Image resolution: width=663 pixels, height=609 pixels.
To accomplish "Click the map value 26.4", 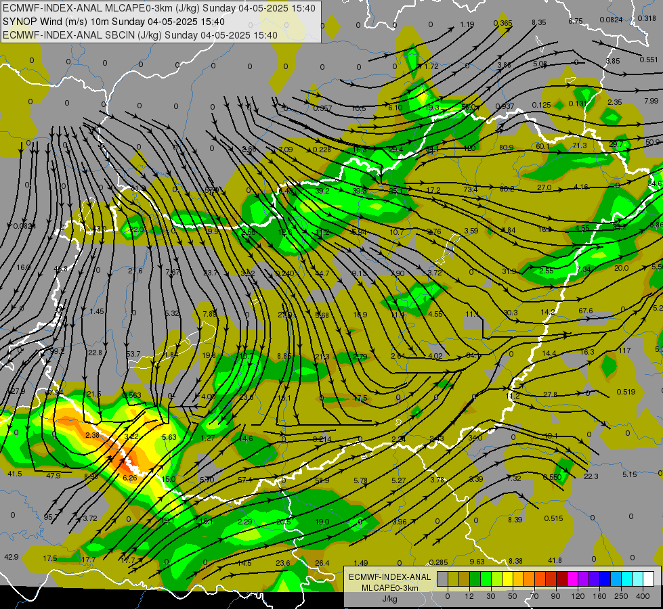I will tap(322, 563).
